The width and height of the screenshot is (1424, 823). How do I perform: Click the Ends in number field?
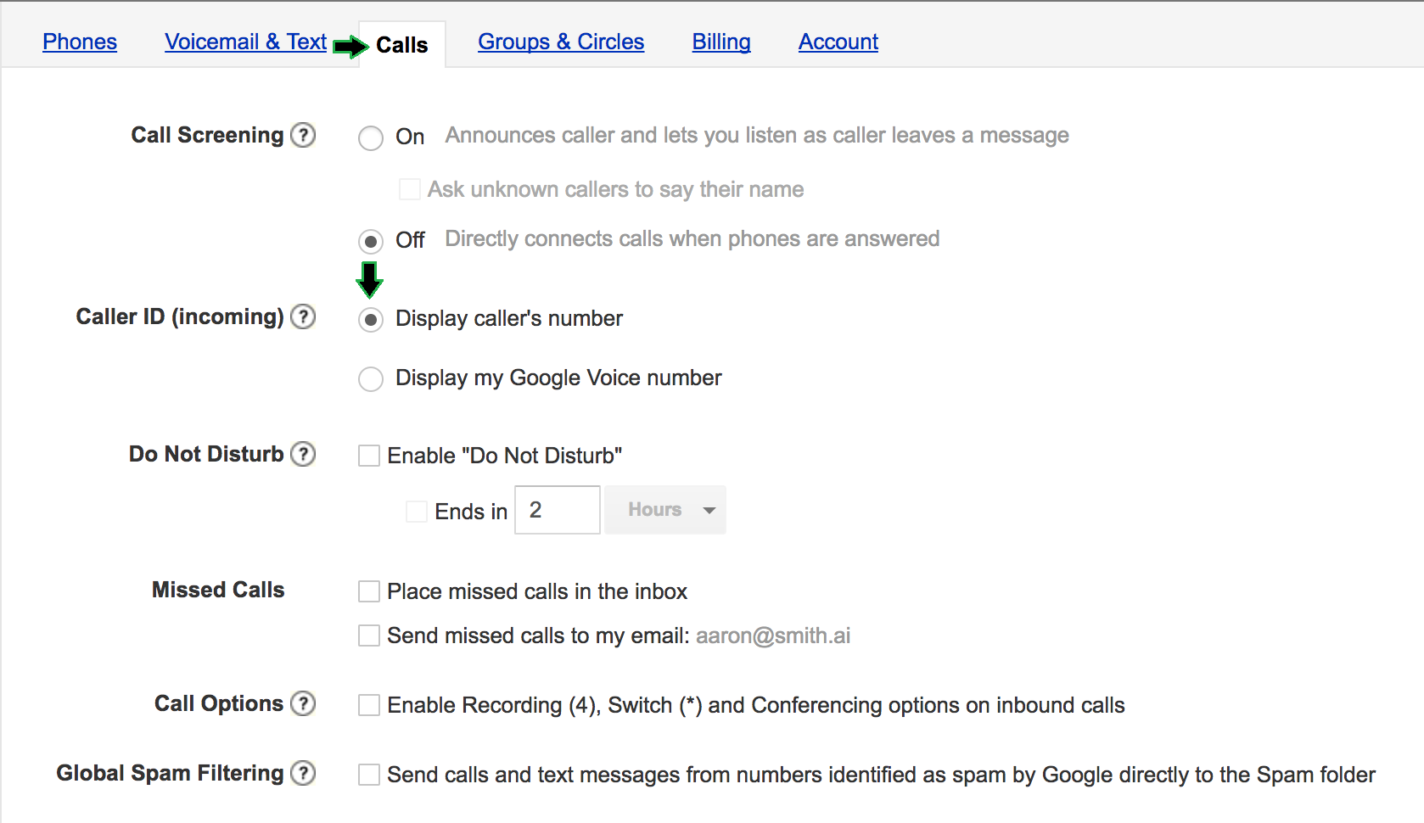(x=558, y=510)
